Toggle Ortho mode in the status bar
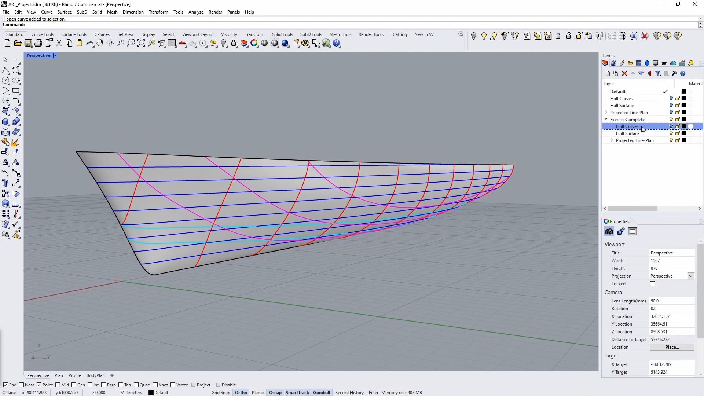Image resolution: width=704 pixels, height=396 pixels. coord(241,392)
